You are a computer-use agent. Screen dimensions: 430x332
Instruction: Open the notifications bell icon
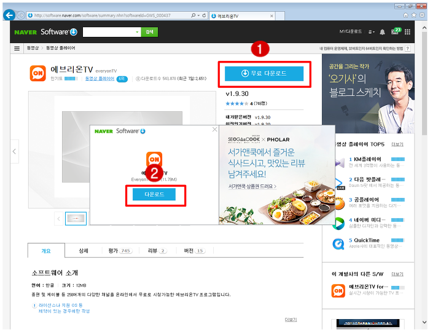click(382, 32)
